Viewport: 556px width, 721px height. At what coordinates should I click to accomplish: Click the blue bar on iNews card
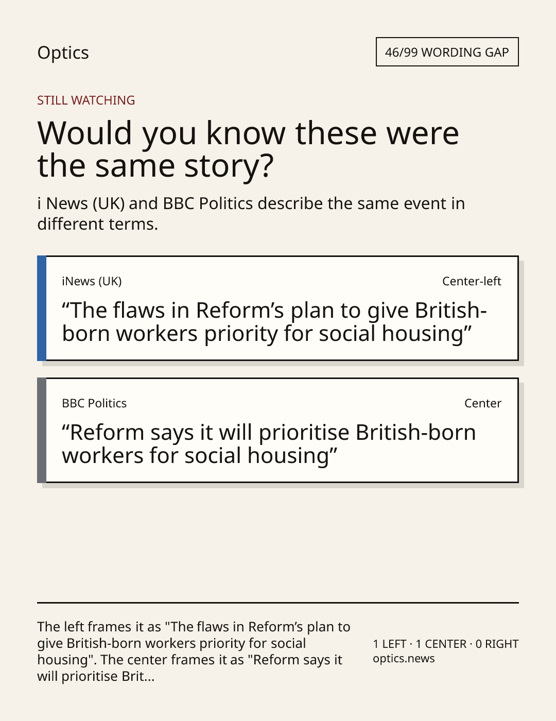(x=42, y=308)
